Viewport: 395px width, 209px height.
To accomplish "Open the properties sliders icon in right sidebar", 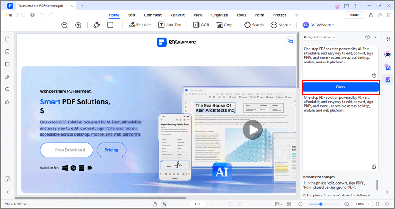I will point(387,39).
